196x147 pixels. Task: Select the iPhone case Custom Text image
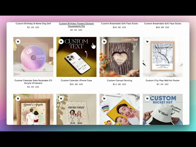(76, 57)
